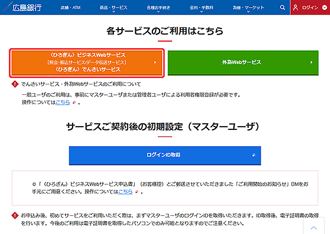Click external icon after first こちら link

pos(74,102)
